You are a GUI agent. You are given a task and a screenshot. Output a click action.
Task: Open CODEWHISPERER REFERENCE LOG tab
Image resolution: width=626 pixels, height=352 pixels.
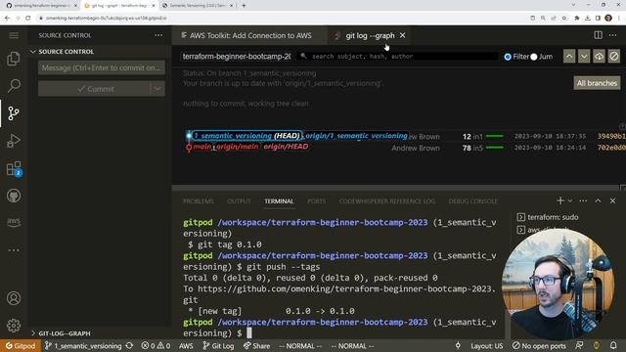(x=387, y=201)
